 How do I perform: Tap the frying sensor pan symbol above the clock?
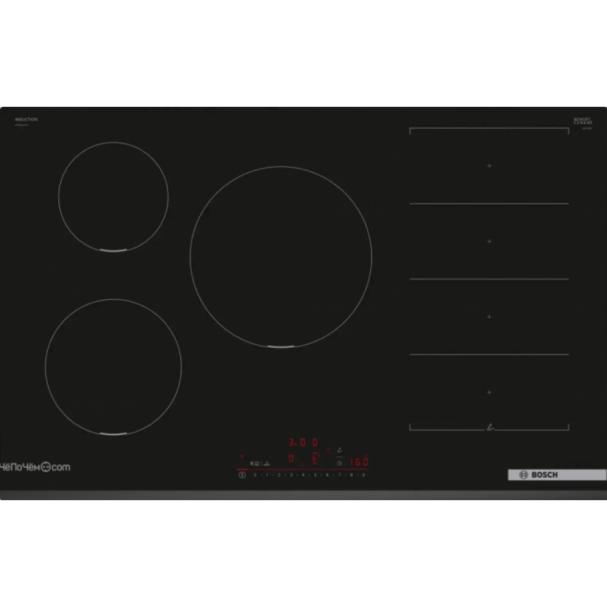(x=339, y=450)
